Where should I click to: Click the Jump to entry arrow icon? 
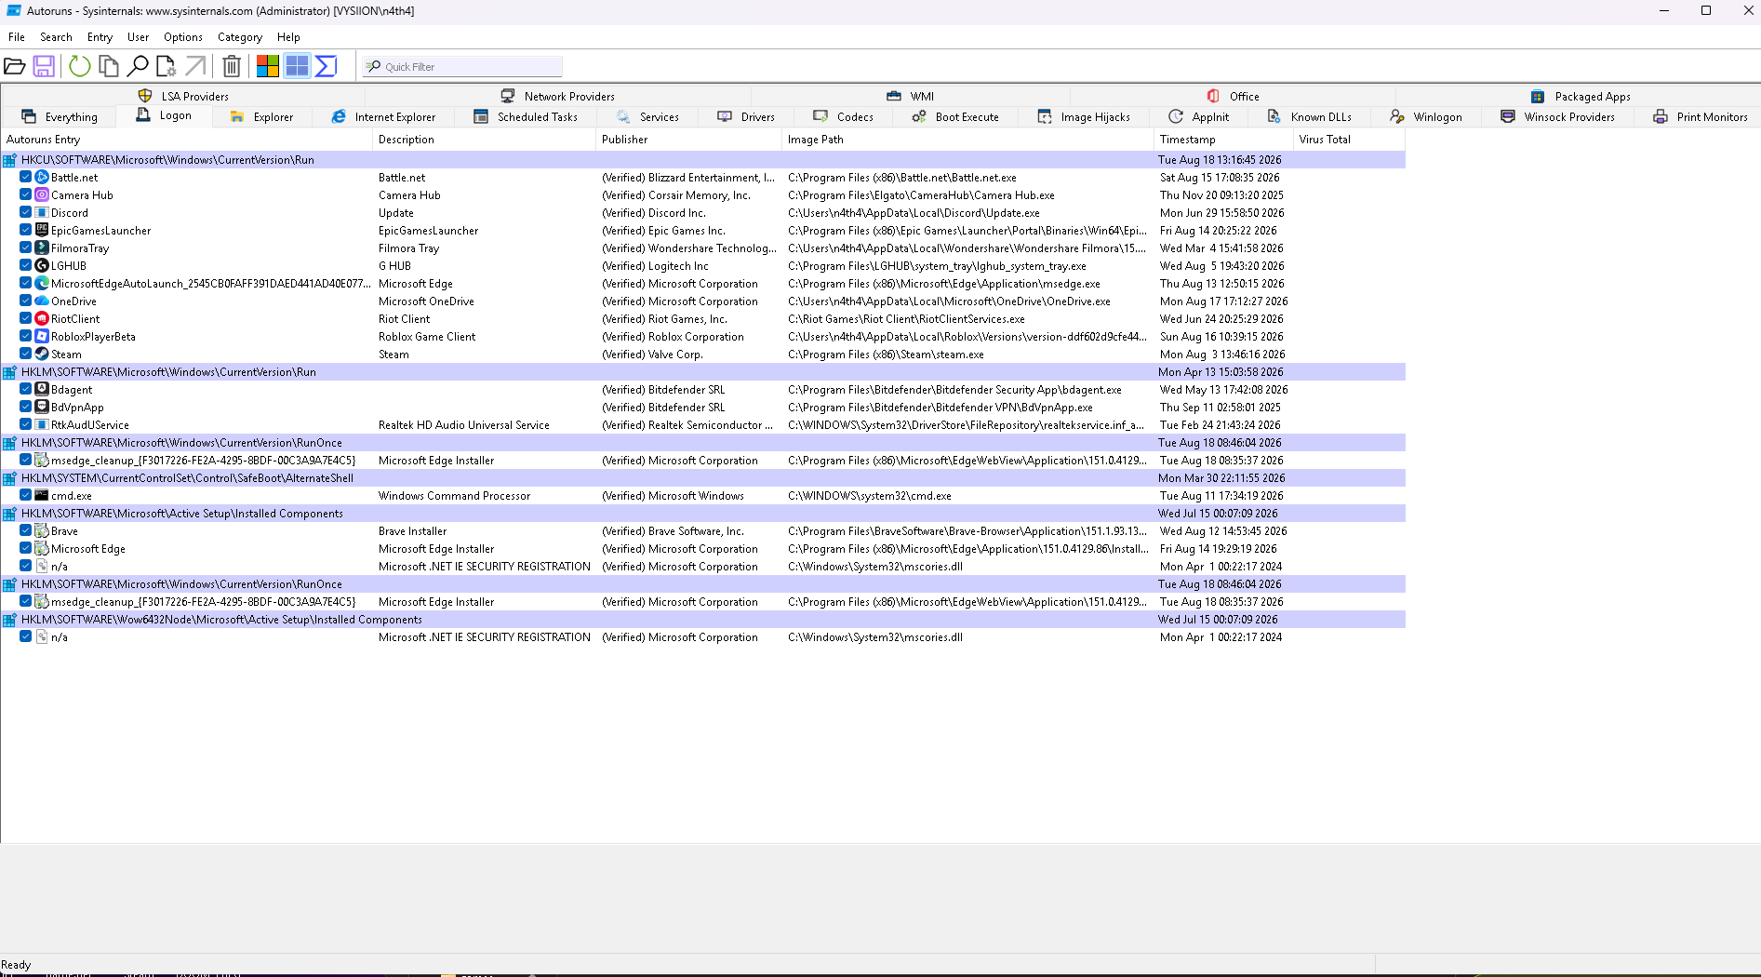click(x=195, y=66)
